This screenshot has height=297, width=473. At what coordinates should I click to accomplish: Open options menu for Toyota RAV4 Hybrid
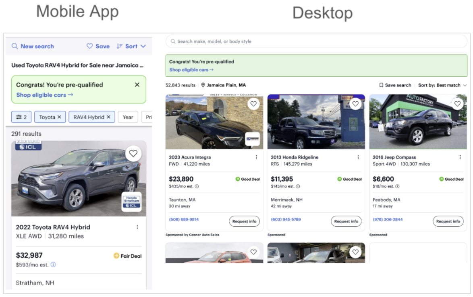tap(137, 227)
